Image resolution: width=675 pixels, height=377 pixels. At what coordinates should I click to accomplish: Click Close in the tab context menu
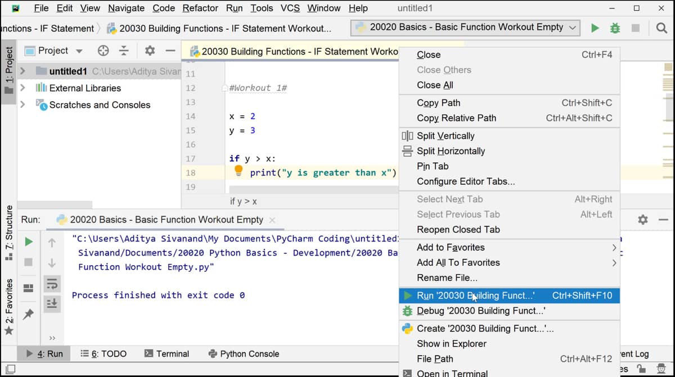coord(510,55)
